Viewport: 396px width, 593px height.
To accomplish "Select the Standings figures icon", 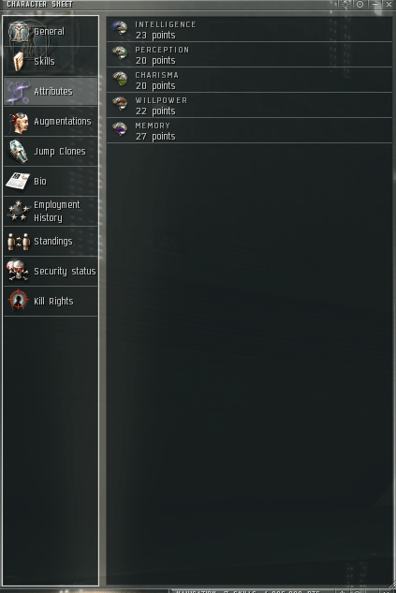I will click(x=19, y=242).
